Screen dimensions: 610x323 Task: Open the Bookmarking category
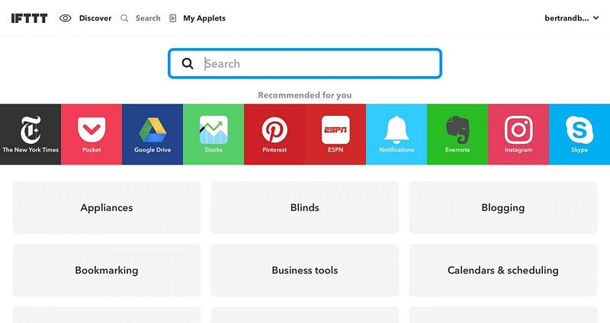pos(107,270)
